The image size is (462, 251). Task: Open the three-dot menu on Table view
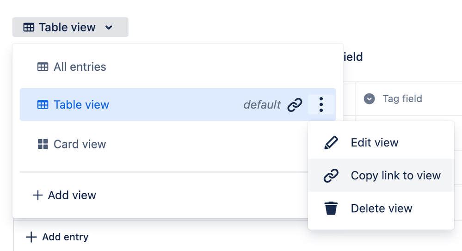click(x=321, y=105)
